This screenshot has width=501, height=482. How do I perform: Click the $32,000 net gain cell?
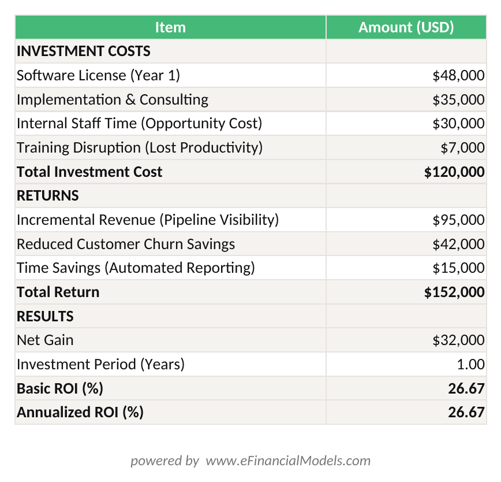[406, 340]
